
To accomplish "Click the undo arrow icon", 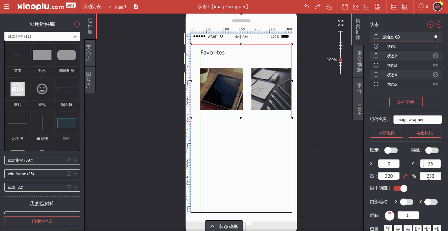I will pyautogui.click(x=307, y=7).
